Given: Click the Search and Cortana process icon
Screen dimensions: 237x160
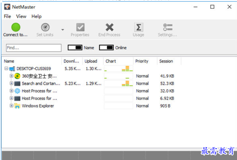Looking at the screenshot, I should point(17,83).
